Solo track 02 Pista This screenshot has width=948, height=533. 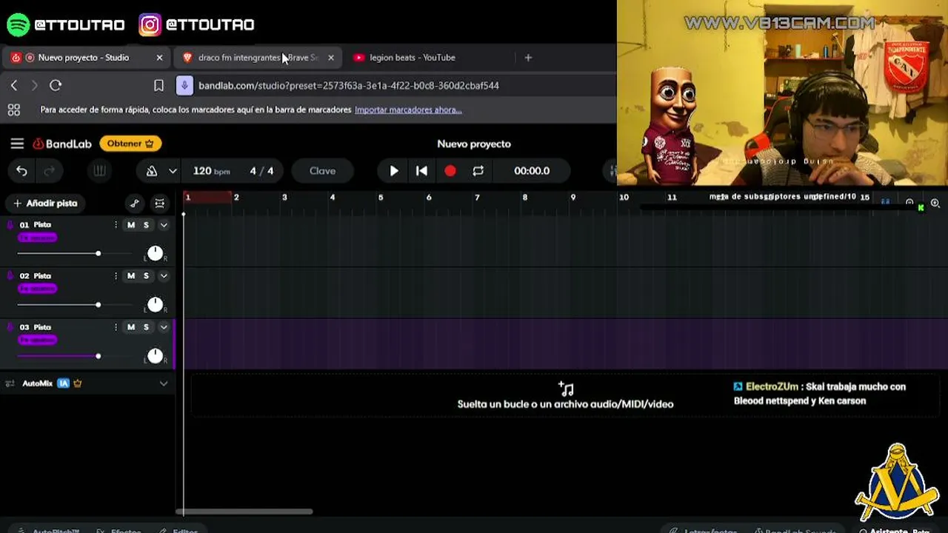click(x=146, y=276)
